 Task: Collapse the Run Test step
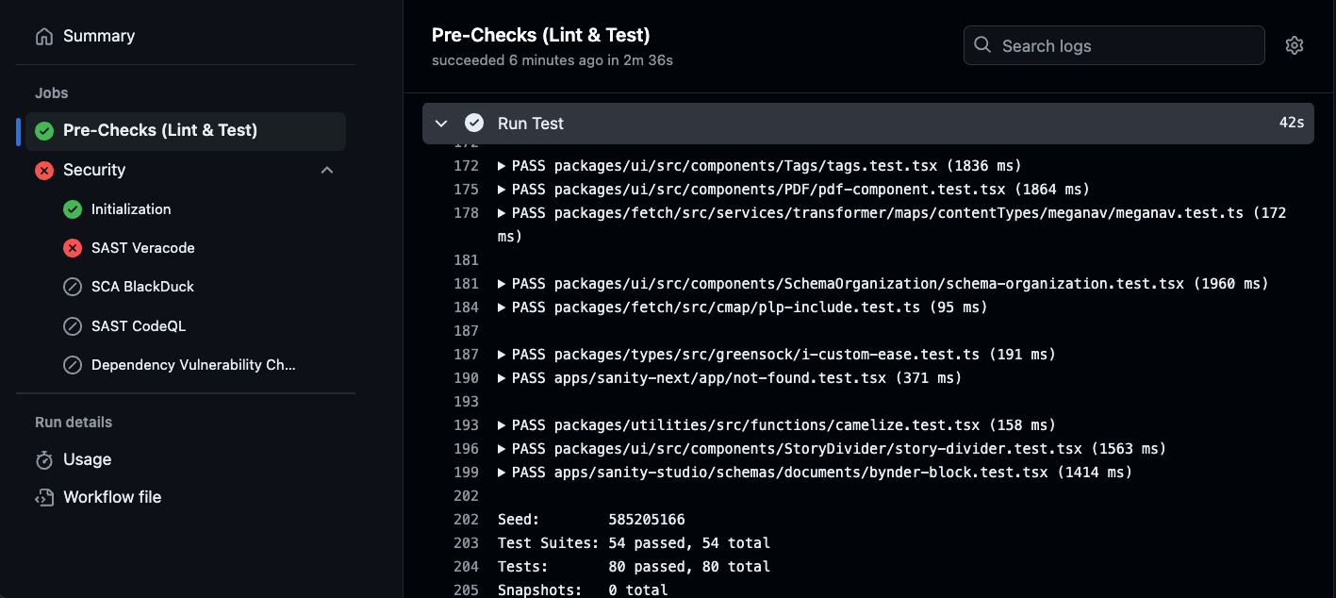(x=441, y=124)
